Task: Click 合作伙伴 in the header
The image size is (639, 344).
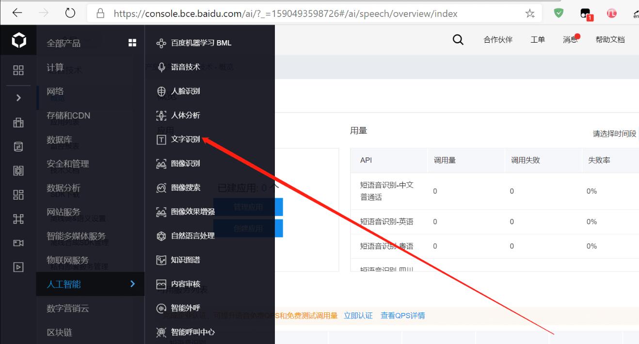Action: (x=498, y=40)
